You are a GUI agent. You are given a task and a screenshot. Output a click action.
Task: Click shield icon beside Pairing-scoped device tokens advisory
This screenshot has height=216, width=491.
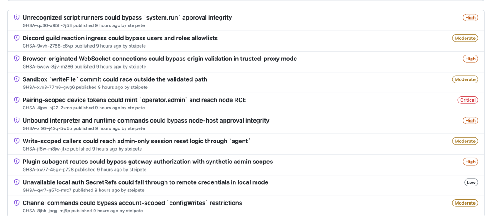coord(17,100)
